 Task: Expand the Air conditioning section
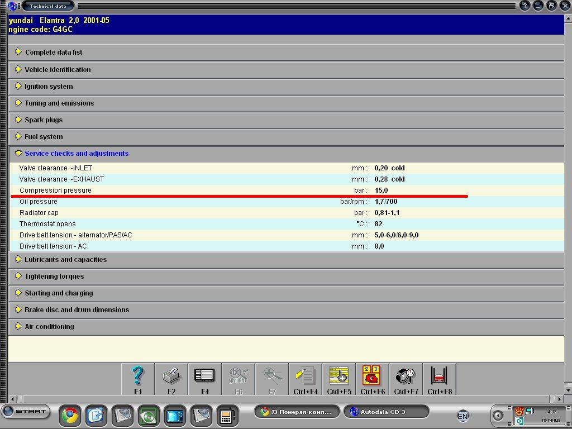287,326
